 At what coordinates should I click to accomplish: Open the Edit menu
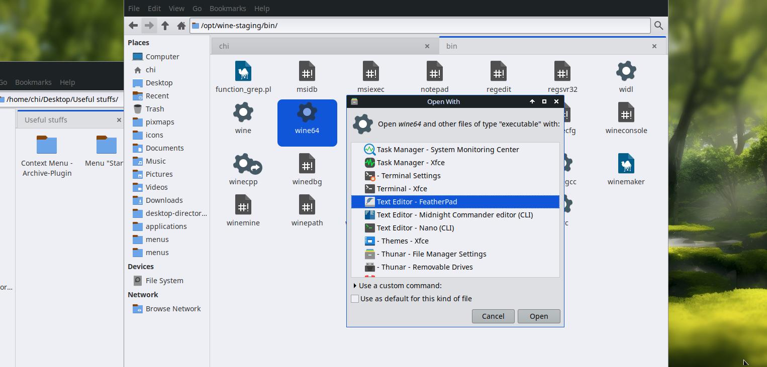154,9
